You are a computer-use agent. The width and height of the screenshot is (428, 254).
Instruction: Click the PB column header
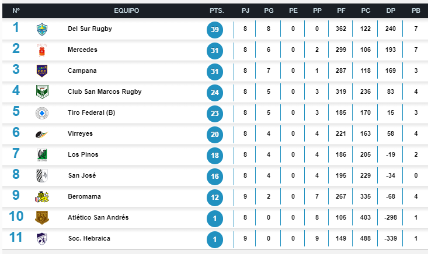click(x=415, y=11)
